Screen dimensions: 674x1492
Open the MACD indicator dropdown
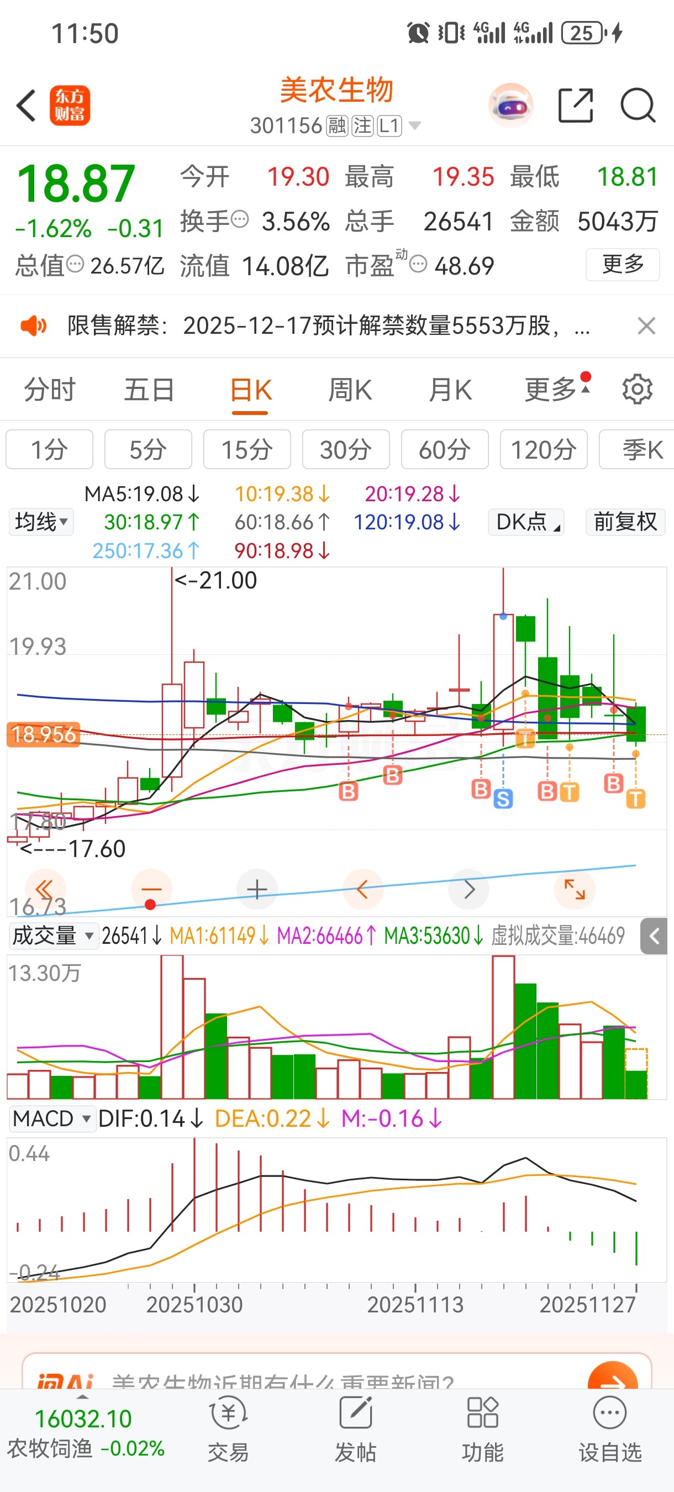click(52, 1118)
